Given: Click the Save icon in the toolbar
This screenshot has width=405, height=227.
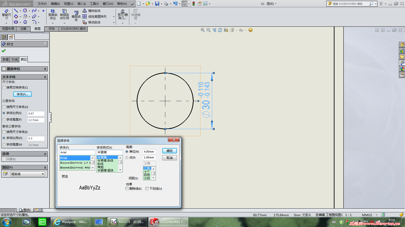Looking at the screenshot, I should pyautogui.click(x=157, y=4).
